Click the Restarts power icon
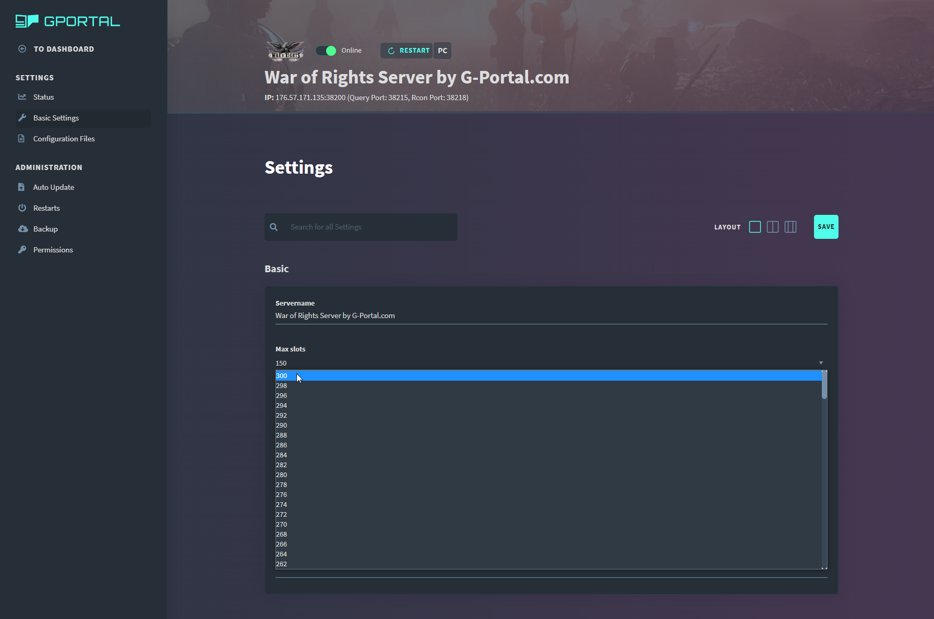The image size is (934, 619). [x=22, y=208]
